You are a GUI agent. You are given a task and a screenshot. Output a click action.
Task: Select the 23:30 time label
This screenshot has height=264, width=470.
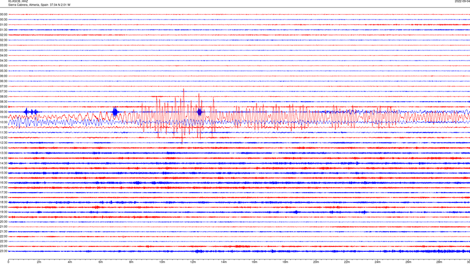[x=3, y=251]
